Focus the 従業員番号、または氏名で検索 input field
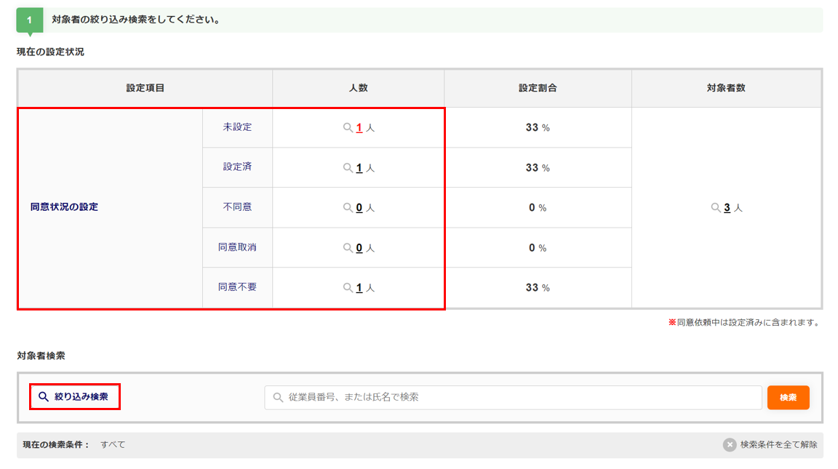The image size is (838, 469). click(x=513, y=398)
